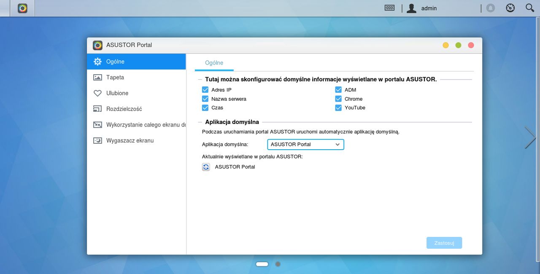The width and height of the screenshot is (540, 274).
Task: Minimize the window with the yellow button
Action: (x=445, y=45)
